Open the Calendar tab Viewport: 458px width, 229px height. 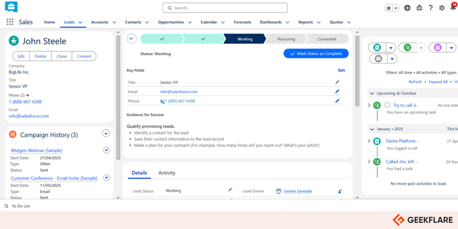coord(209,22)
